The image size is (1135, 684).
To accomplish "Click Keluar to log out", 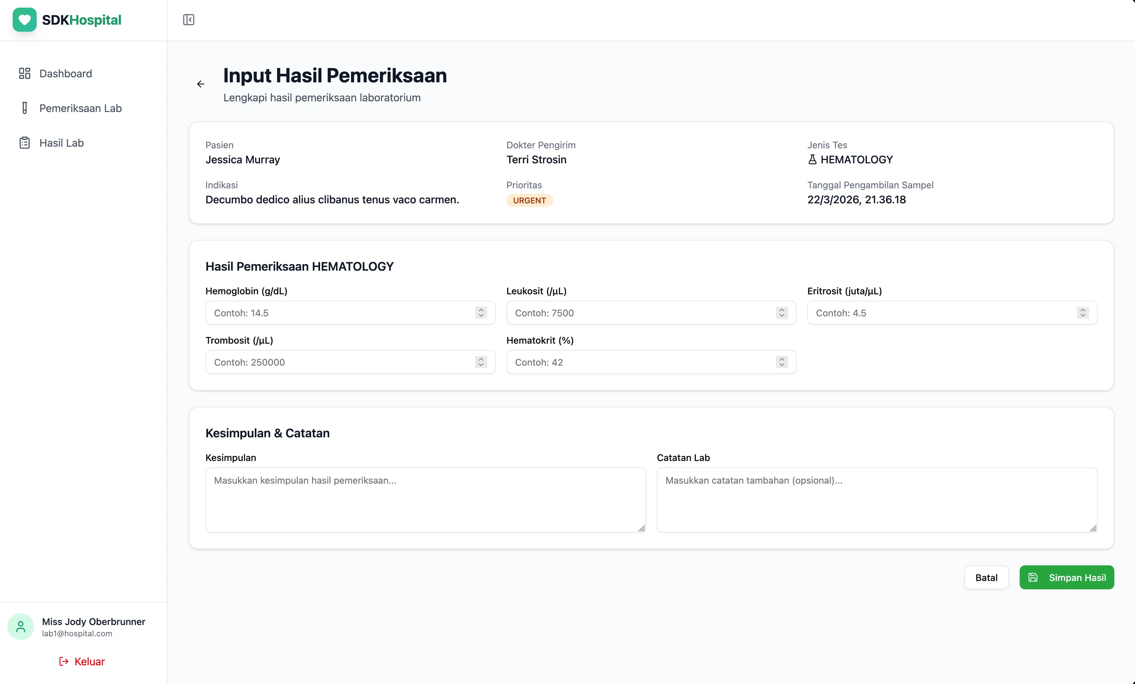I will [89, 661].
